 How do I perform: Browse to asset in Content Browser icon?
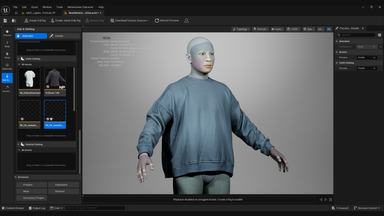[x=14, y=20]
